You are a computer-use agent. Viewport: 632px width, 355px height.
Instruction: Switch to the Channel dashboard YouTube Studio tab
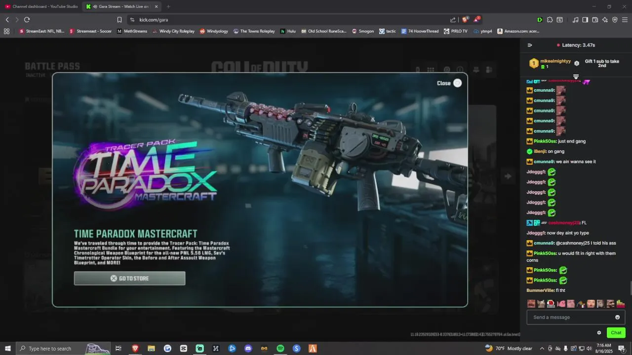pos(41,6)
